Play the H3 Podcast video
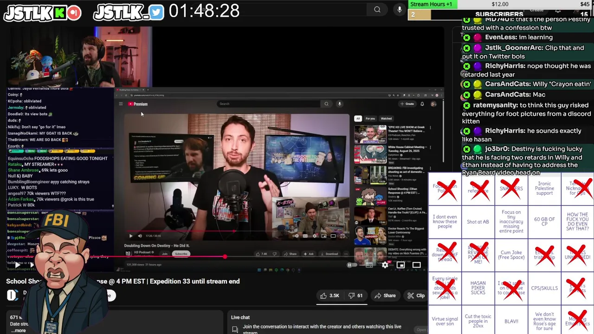The height and width of the screenshot is (334, 594). coord(131,236)
